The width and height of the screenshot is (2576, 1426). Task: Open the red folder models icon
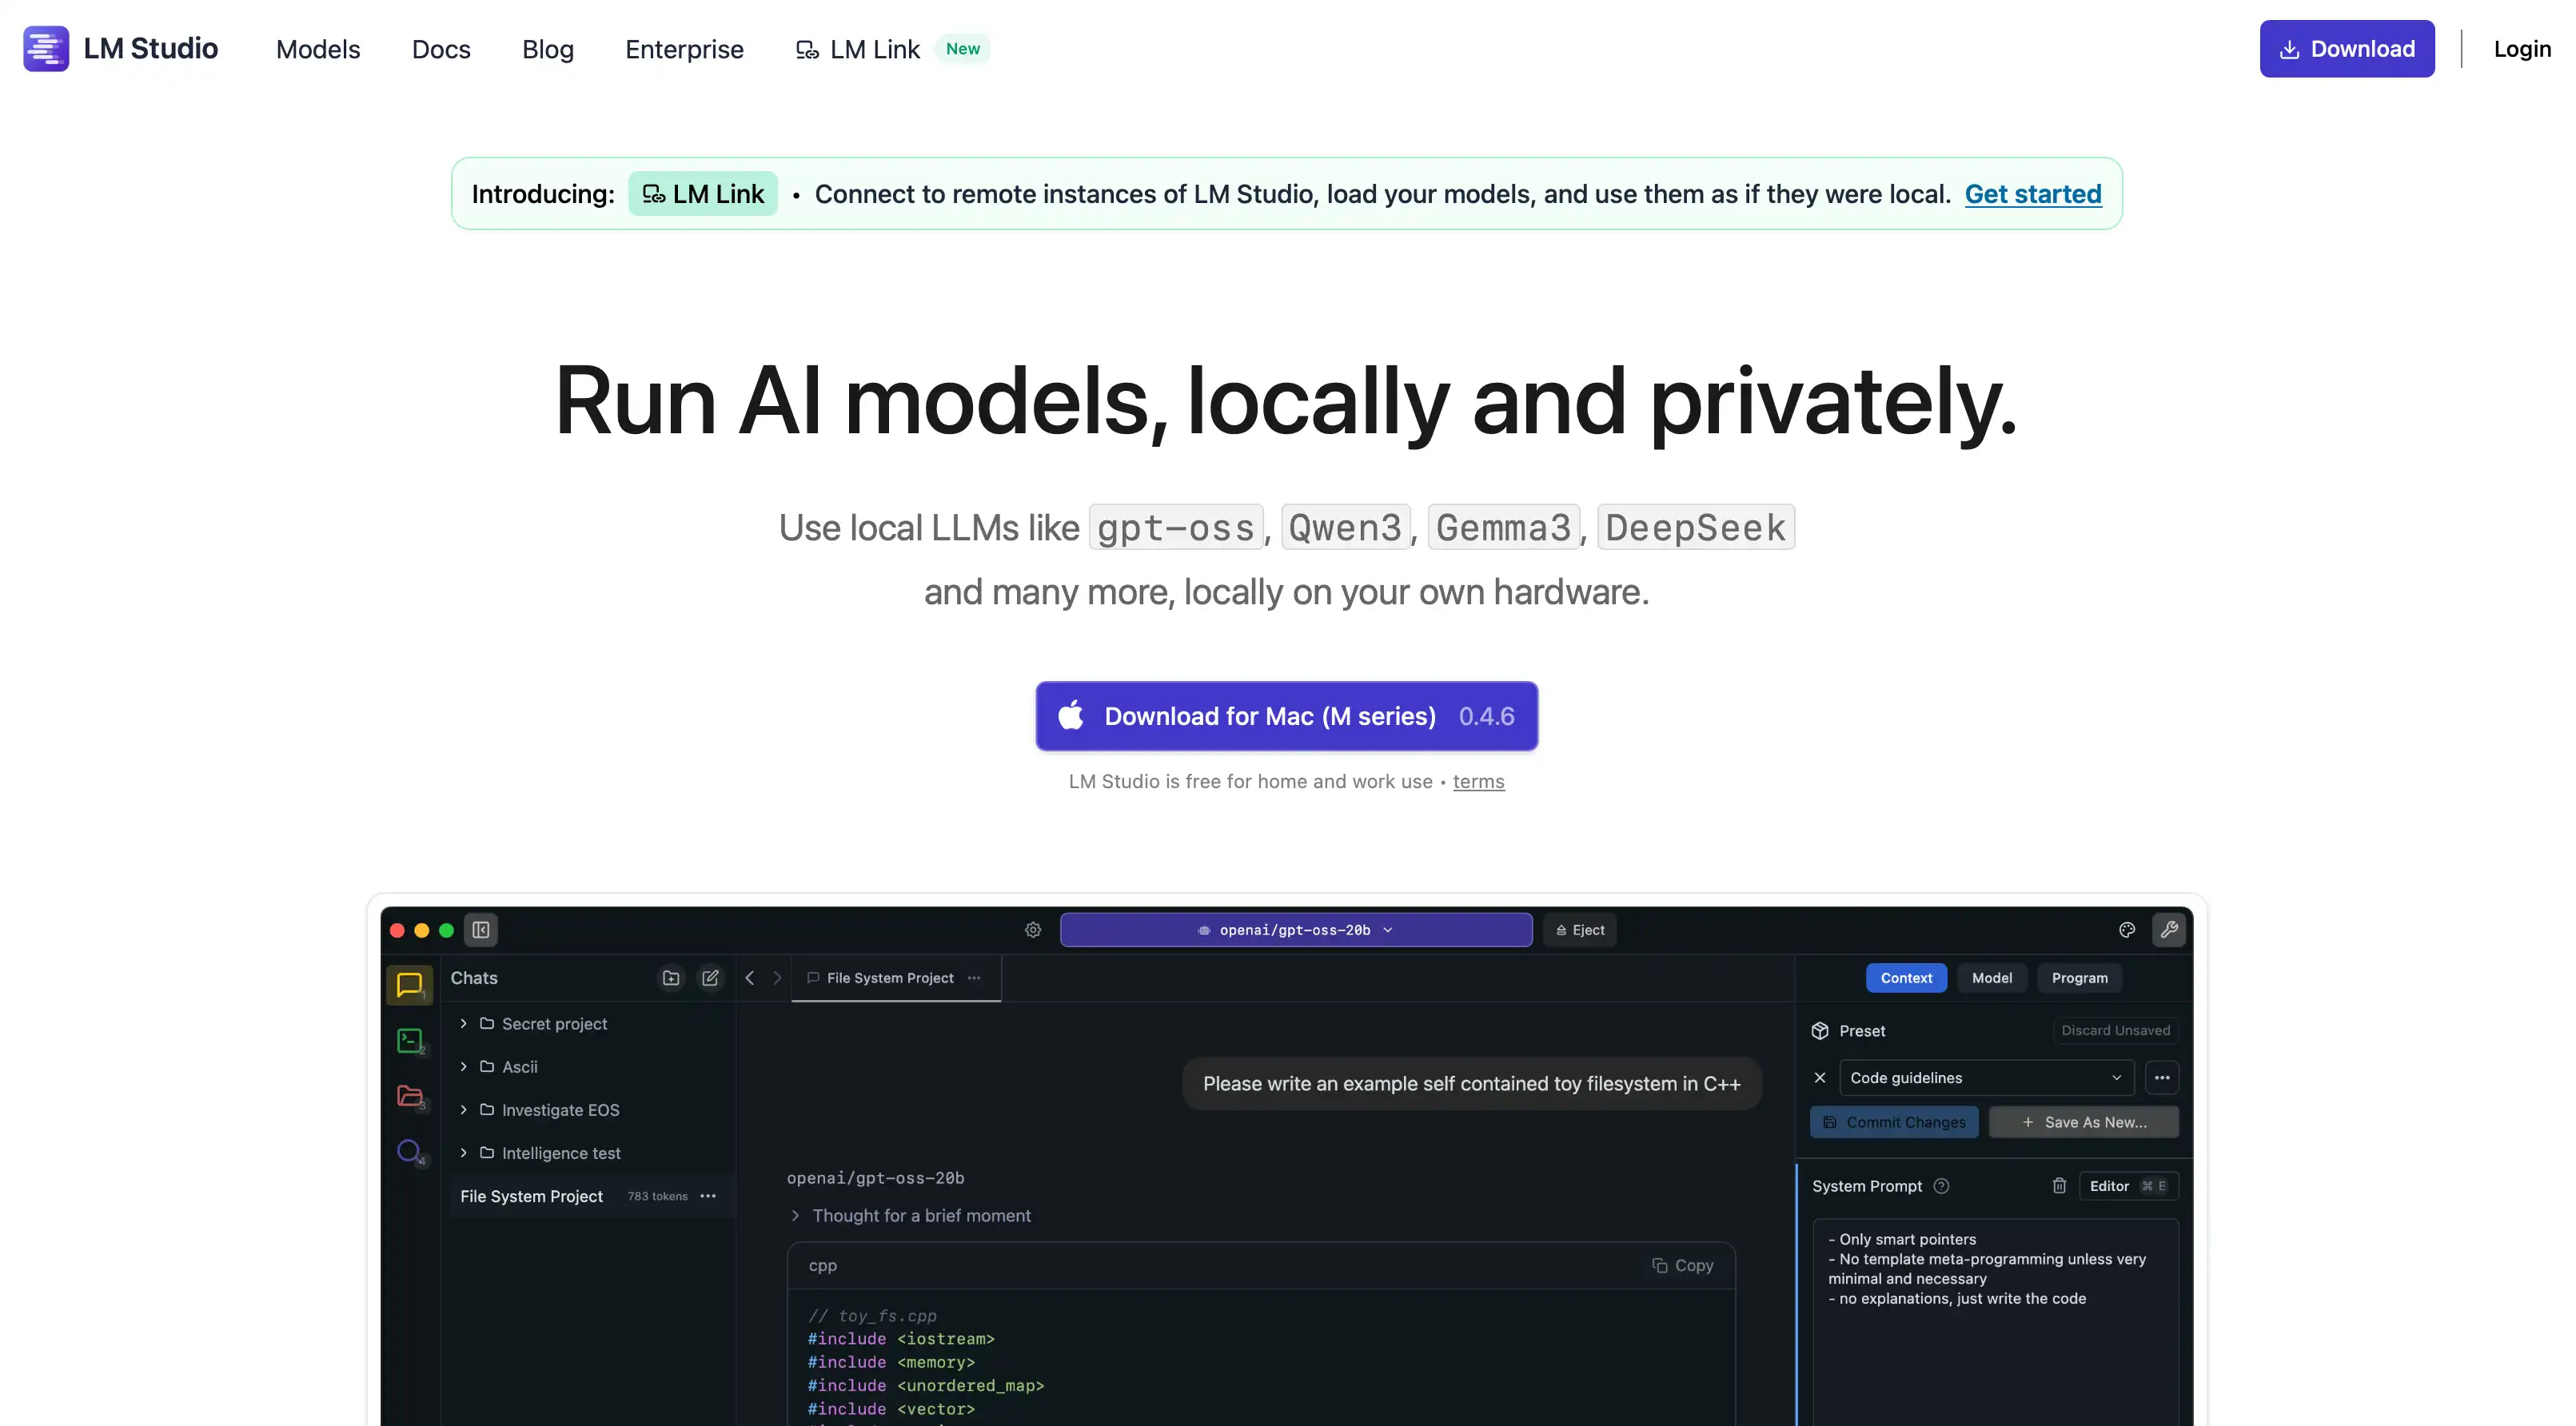coord(409,1096)
